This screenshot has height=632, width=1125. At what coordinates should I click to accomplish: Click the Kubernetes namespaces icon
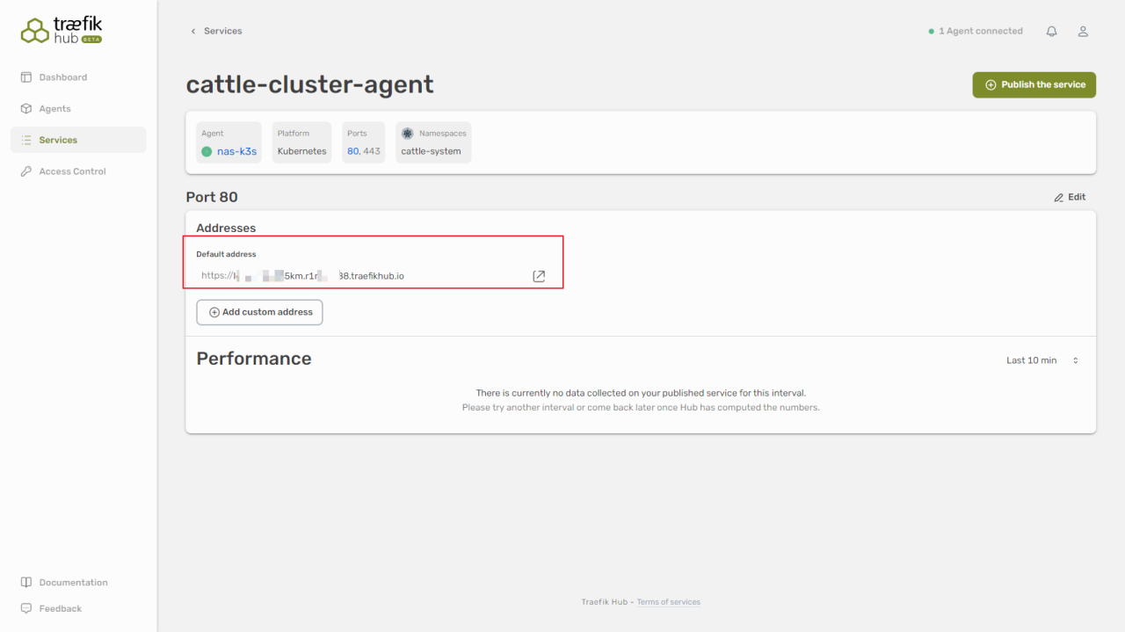(x=408, y=134)
